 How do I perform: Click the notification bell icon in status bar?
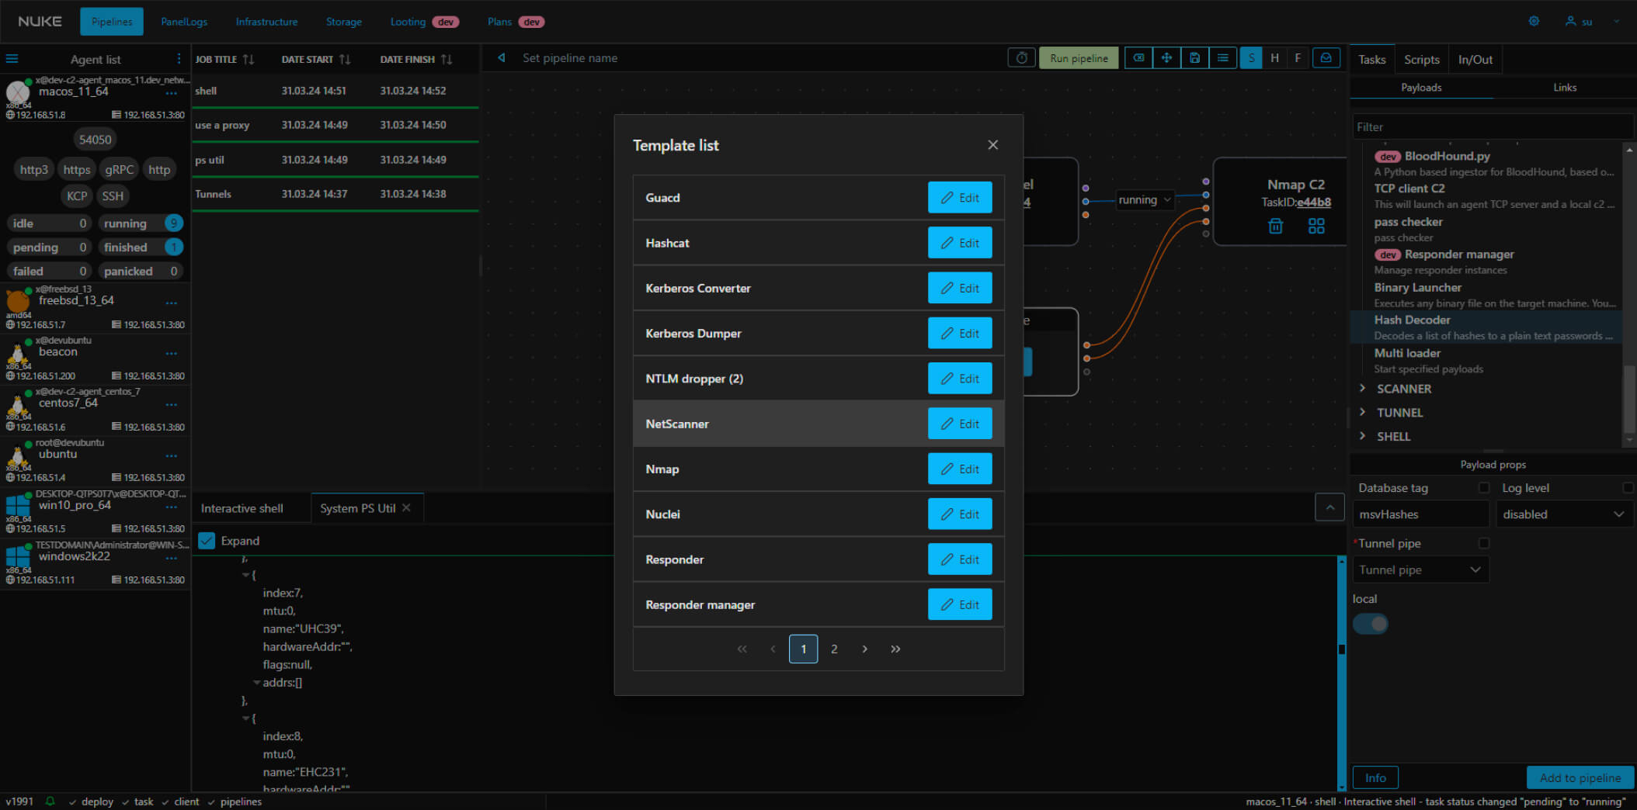[50, 801]
